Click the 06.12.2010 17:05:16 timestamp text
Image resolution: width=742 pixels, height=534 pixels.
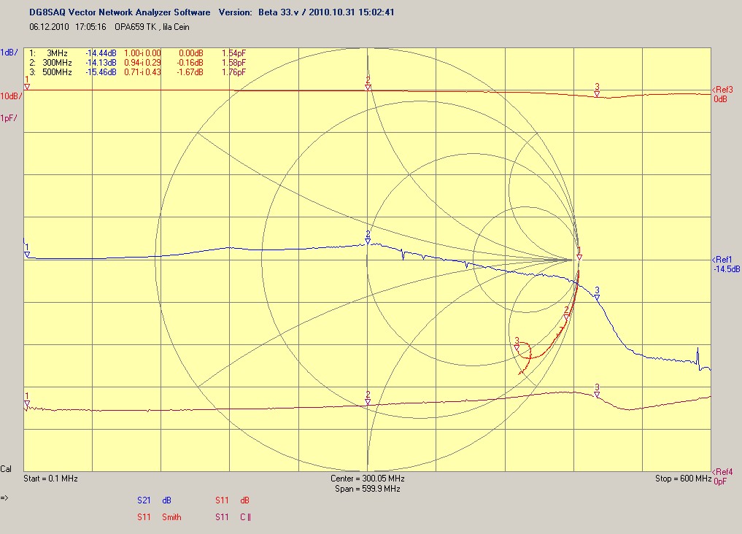click(68, 27)
